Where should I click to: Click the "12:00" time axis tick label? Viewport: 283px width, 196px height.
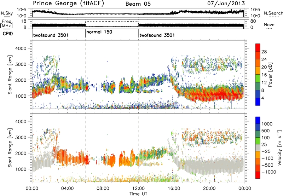coord(138,189)
